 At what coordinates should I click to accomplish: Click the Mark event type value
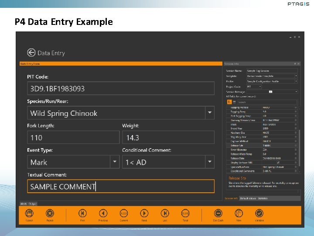pyautogui.click(x=39, y=162)
